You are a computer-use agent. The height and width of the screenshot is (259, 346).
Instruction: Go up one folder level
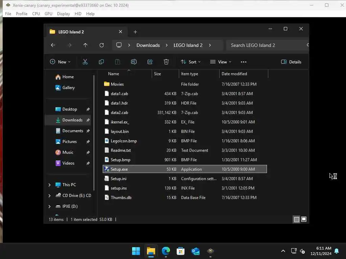tap(85, 45)
